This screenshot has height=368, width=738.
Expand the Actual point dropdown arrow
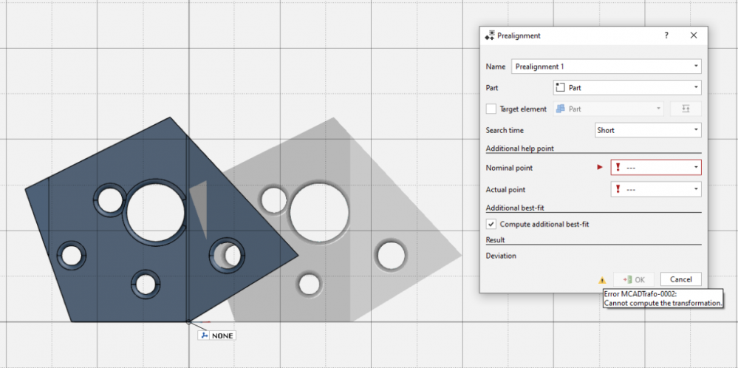(x=696, y=190)
